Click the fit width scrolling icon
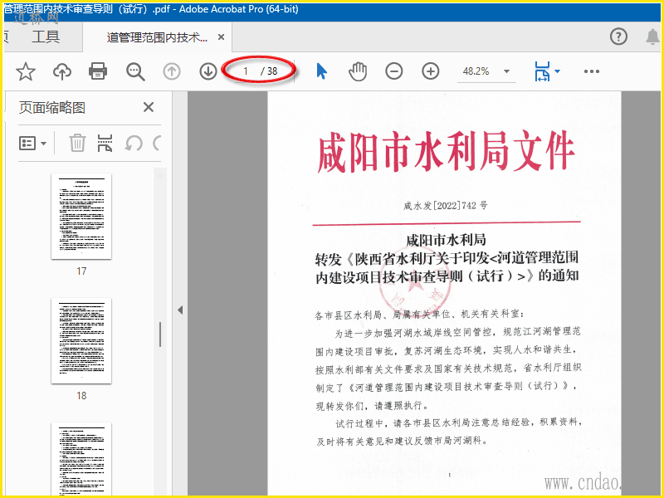This screenshot has height=498, width=664. [543, 71]
